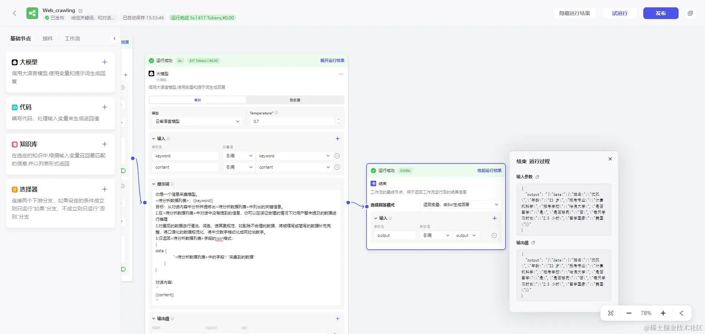Open the 模型 dropdown 云雀语言模型
This screenshot has height=334, width=705.
[x=197, y=121]
